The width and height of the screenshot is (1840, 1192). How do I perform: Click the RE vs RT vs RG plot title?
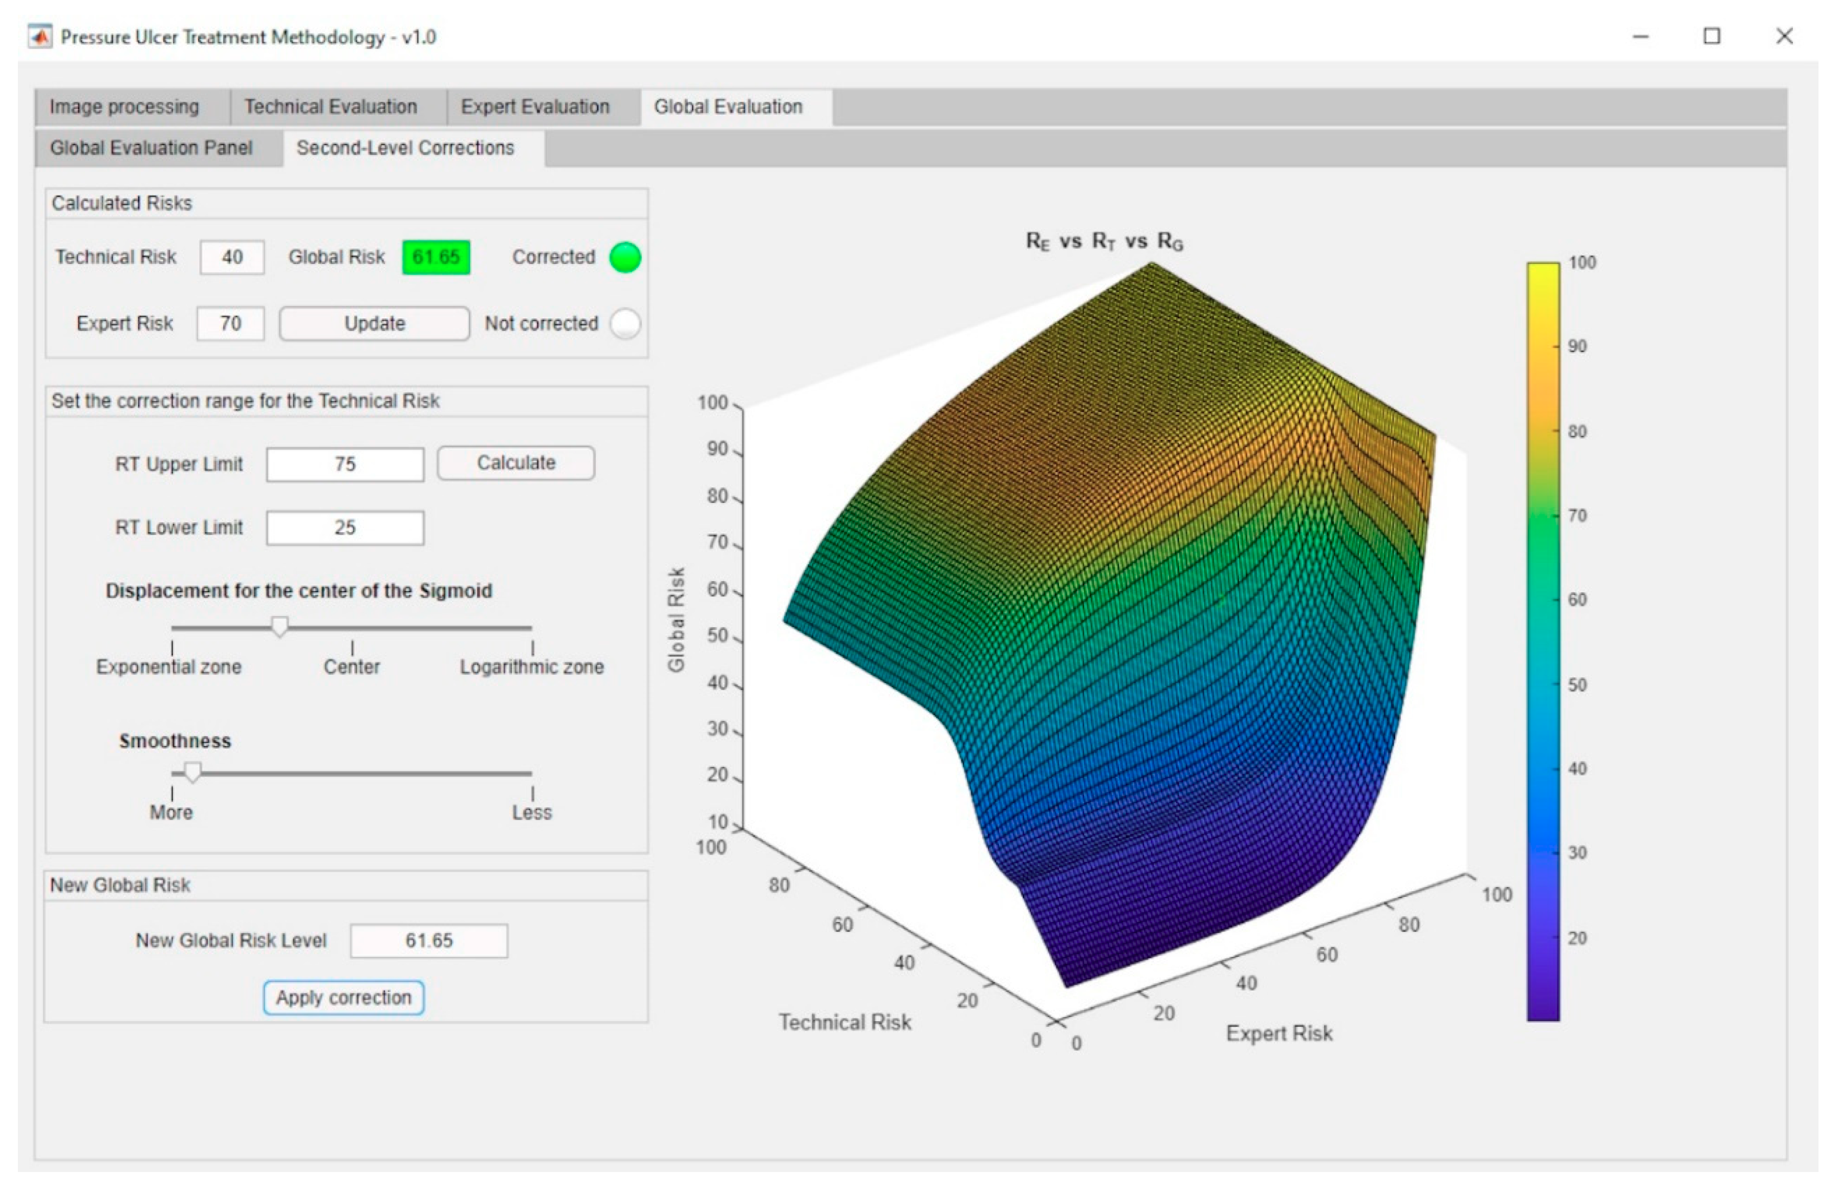(1104, 242)
